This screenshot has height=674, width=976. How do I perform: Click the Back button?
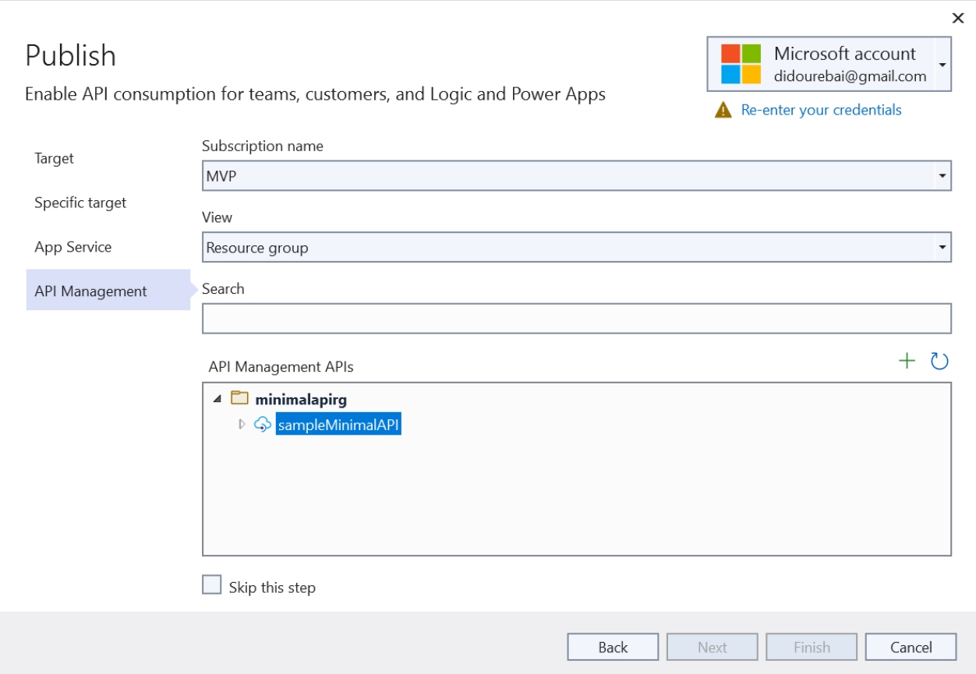(613, 647)
